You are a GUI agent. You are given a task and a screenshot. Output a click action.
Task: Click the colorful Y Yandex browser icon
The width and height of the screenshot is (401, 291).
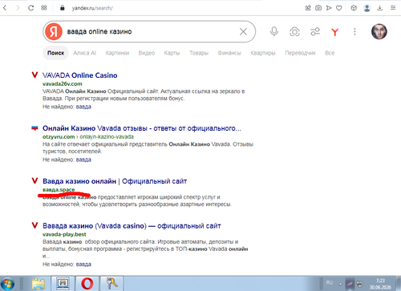coord(334,32)
